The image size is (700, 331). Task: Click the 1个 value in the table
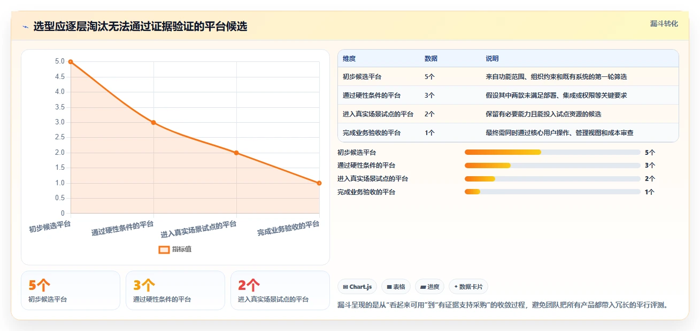(x=429, y=133)
